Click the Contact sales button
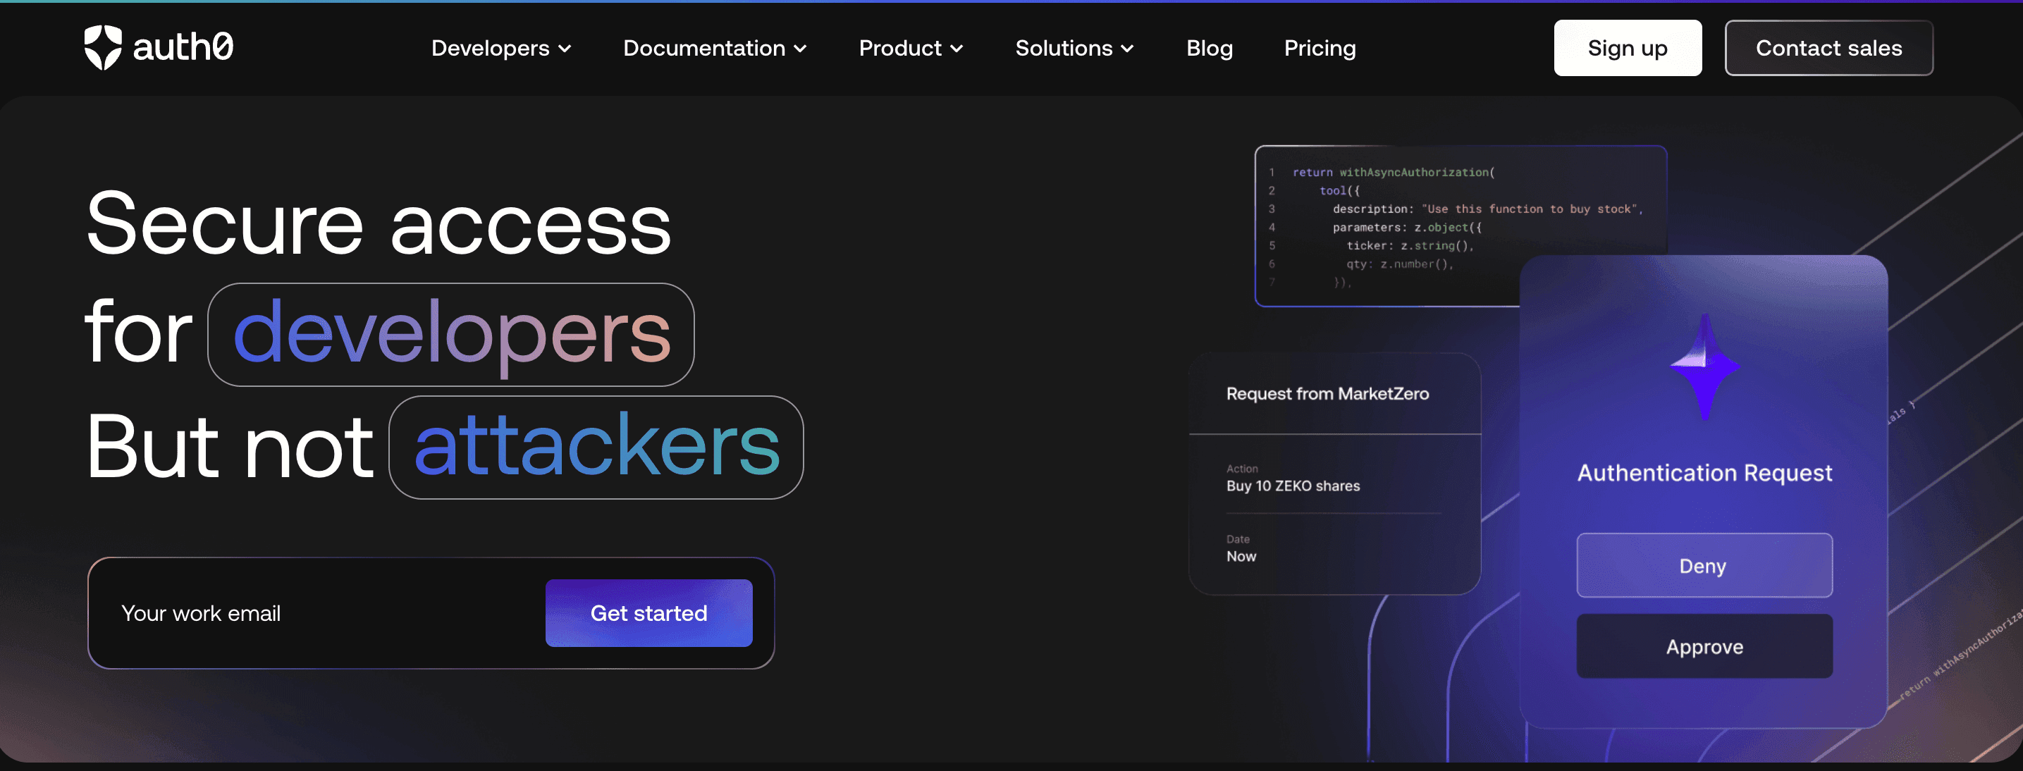This screenshot has width=2023, height=771. (1828, 49)
